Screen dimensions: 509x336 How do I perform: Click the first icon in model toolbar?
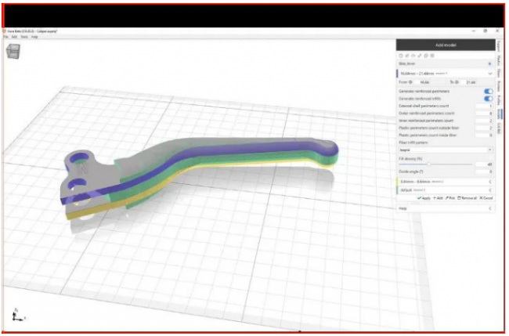(401, 56)
